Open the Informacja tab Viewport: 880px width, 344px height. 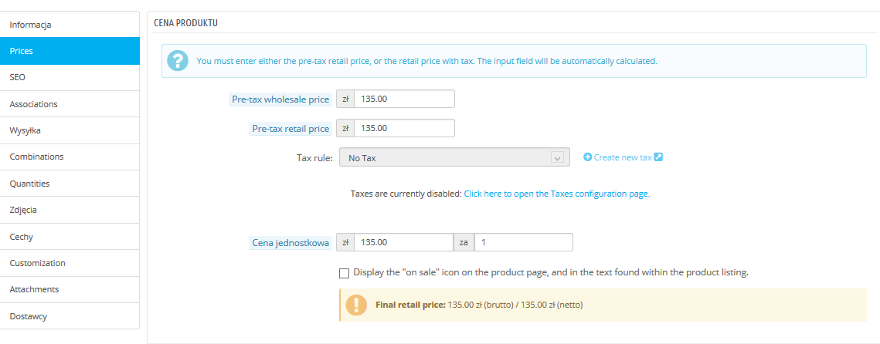[70, 25]
